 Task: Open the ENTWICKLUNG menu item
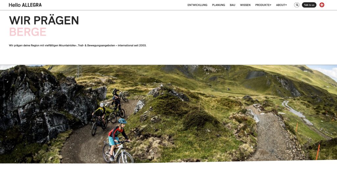tap(197, 5)
